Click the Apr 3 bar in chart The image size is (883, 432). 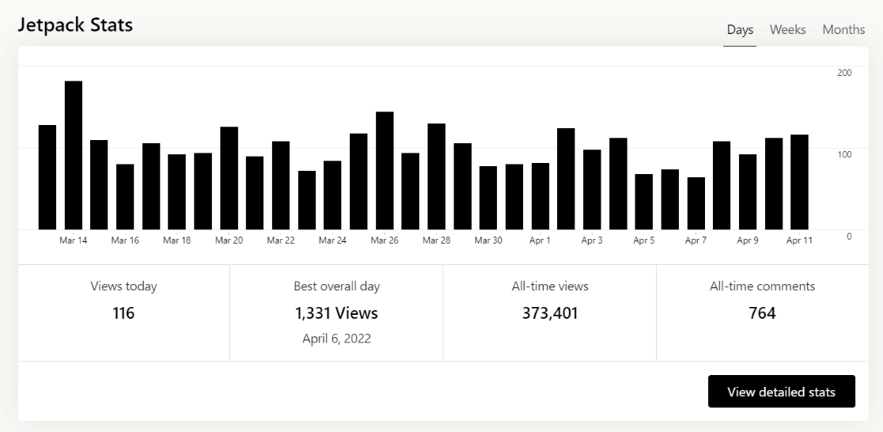coord(592,189)
